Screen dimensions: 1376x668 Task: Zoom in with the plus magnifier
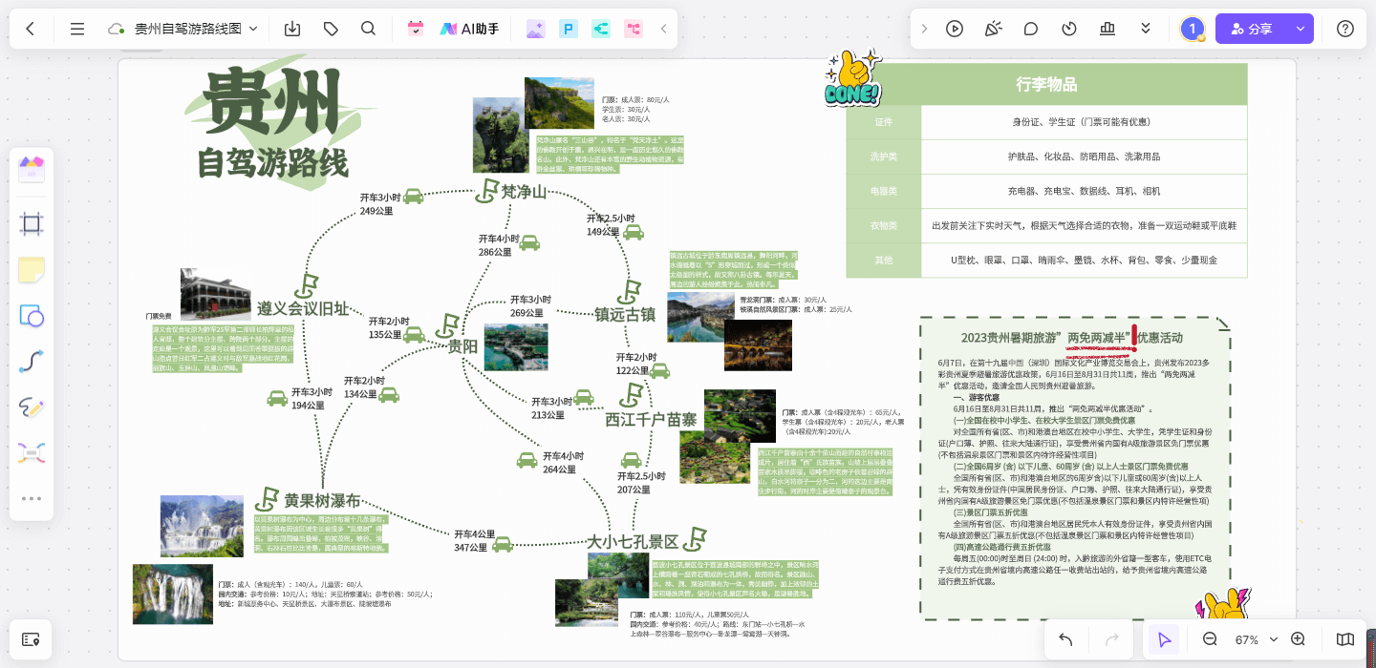(1298, 639)
